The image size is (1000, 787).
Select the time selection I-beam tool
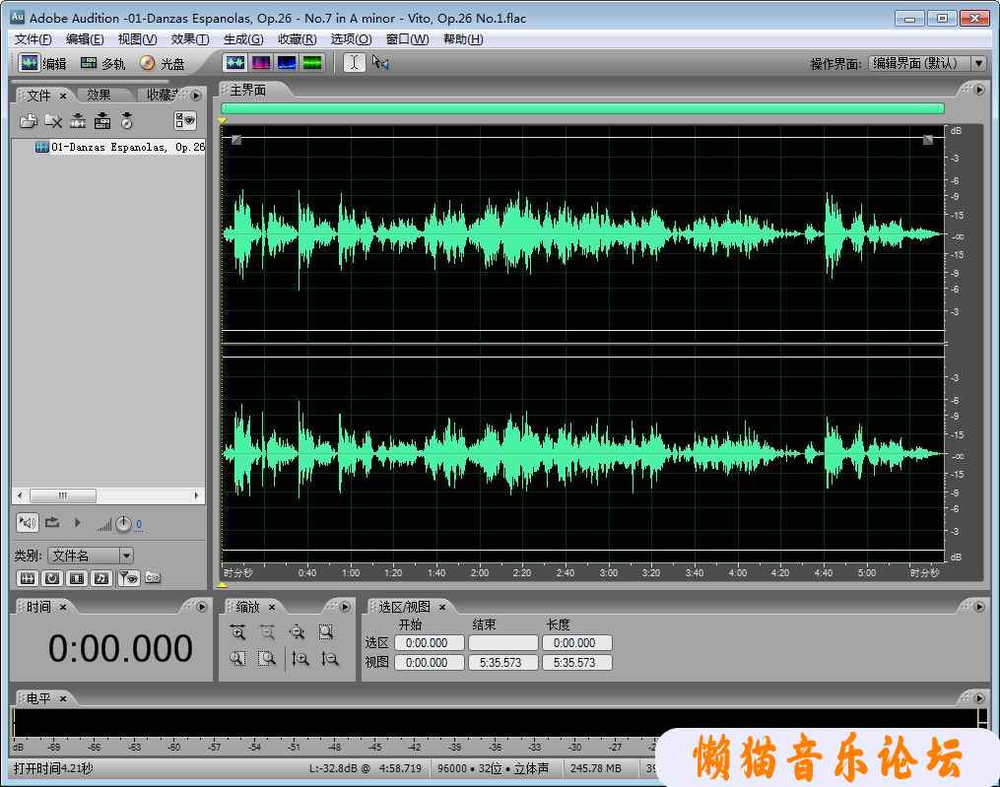tap(354, 62)
